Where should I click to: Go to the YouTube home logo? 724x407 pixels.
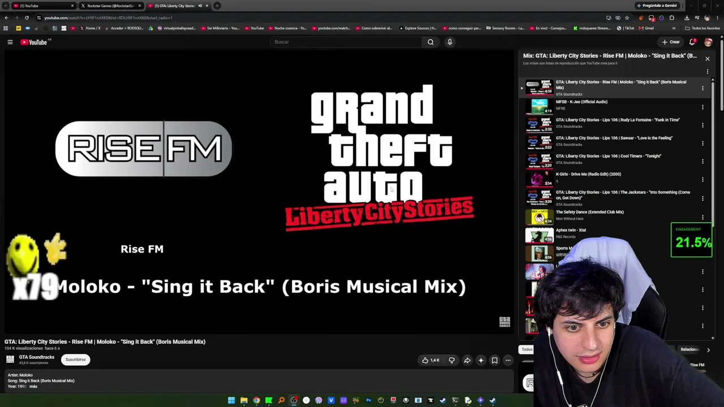34,42
